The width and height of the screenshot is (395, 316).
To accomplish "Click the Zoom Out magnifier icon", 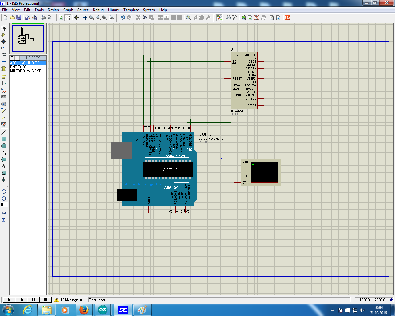I will point(98,18).
